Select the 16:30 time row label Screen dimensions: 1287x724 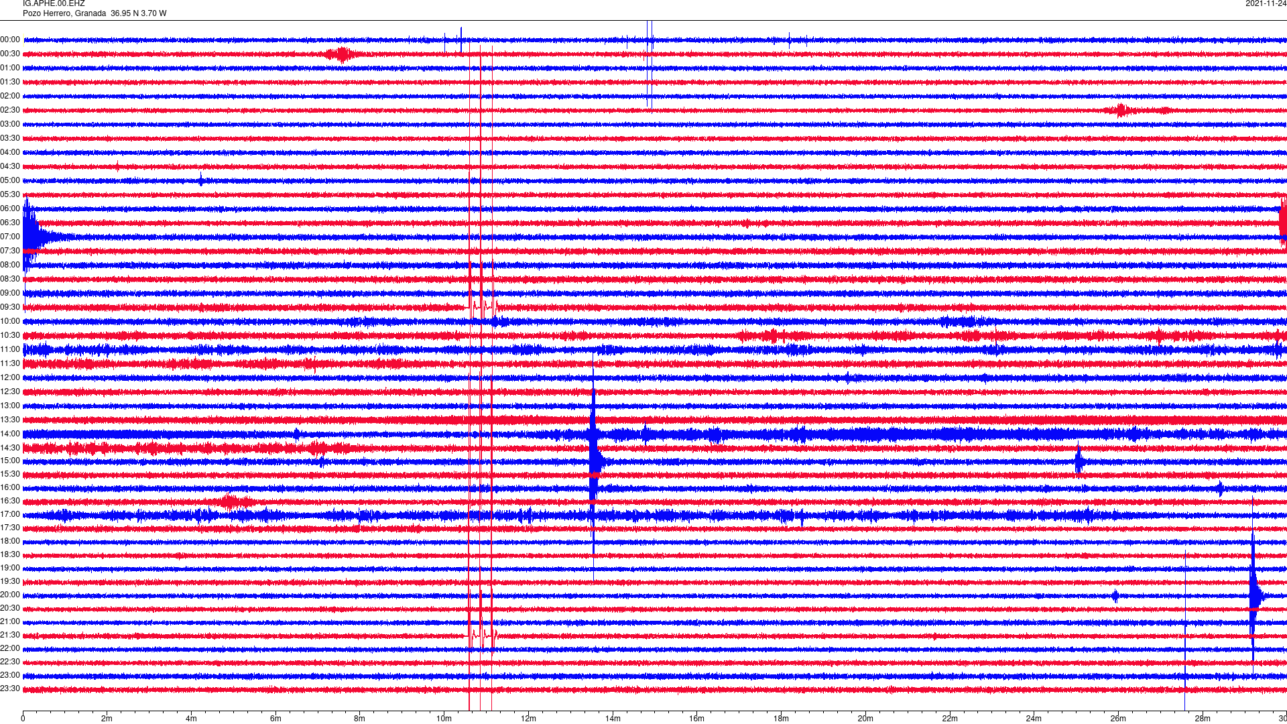(10, 501)
